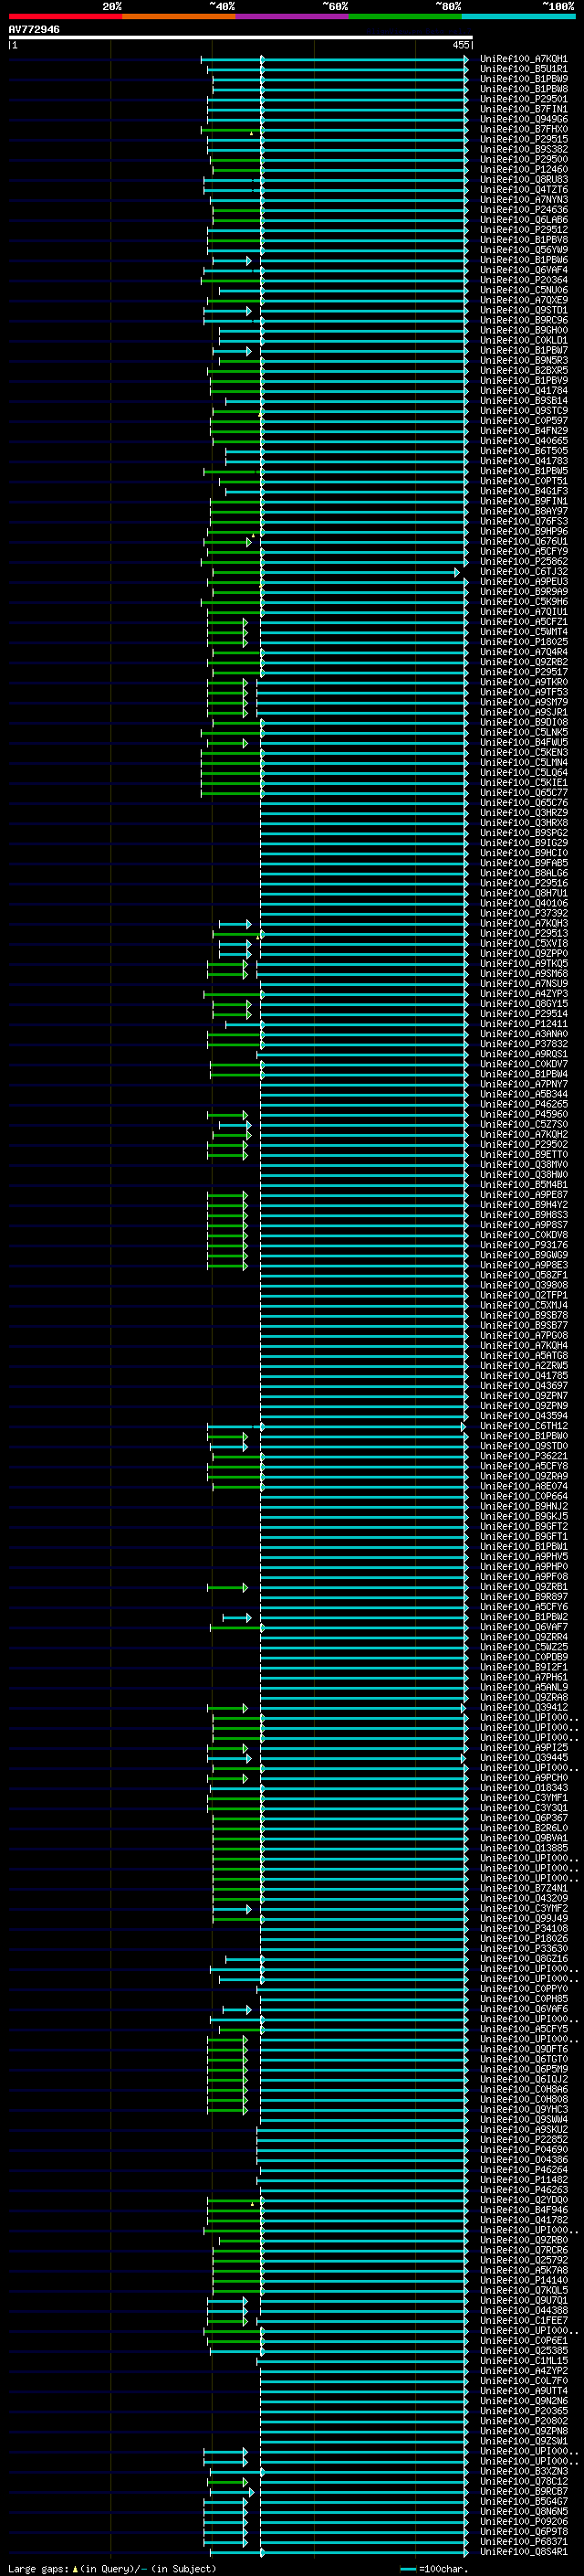Viewport: 584px width, 2576px height.
Task: Click the red 20% identity color bar
Action: tap(65, 16)
